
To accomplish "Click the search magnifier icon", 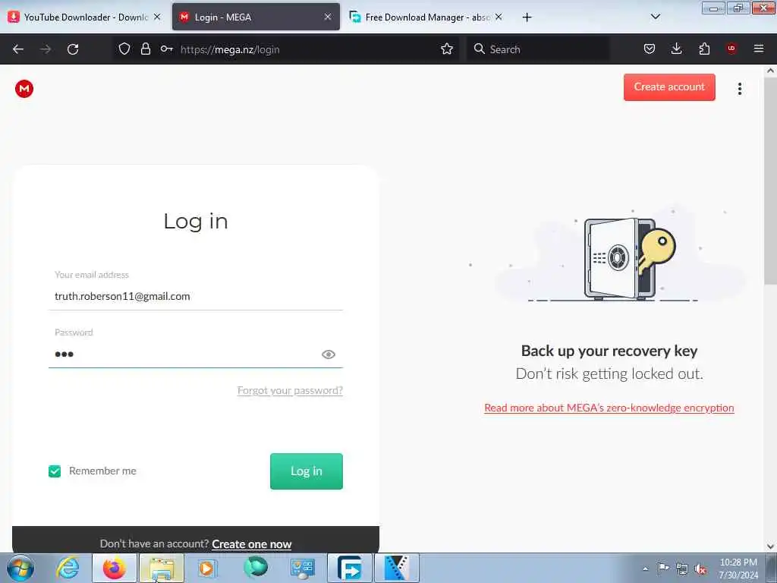I will (x=480, y=49).
